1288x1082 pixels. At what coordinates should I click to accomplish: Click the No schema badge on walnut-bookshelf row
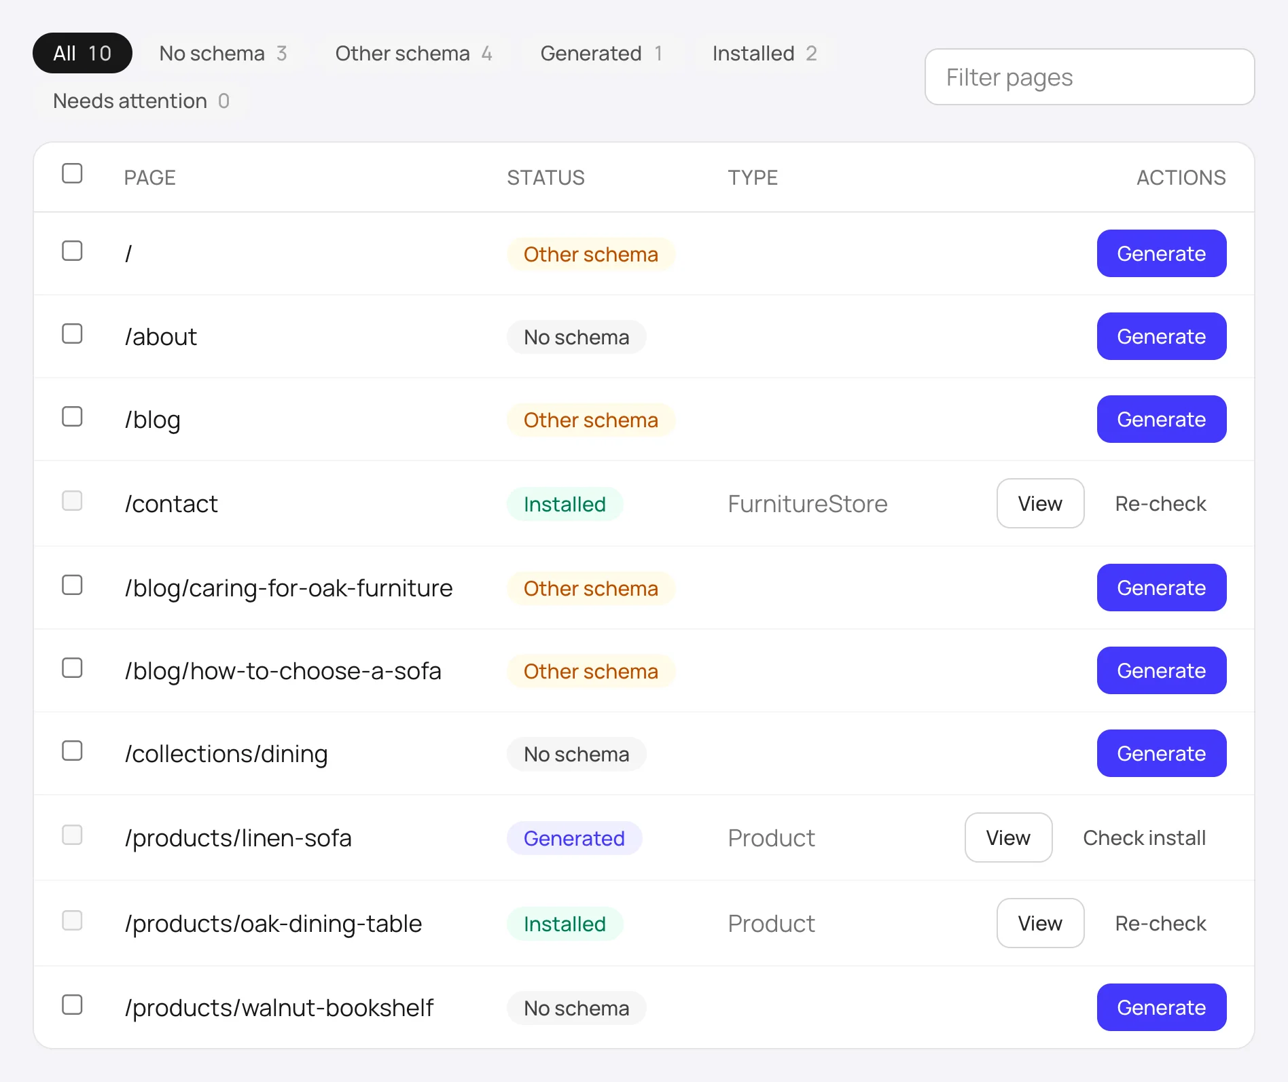576,1008
